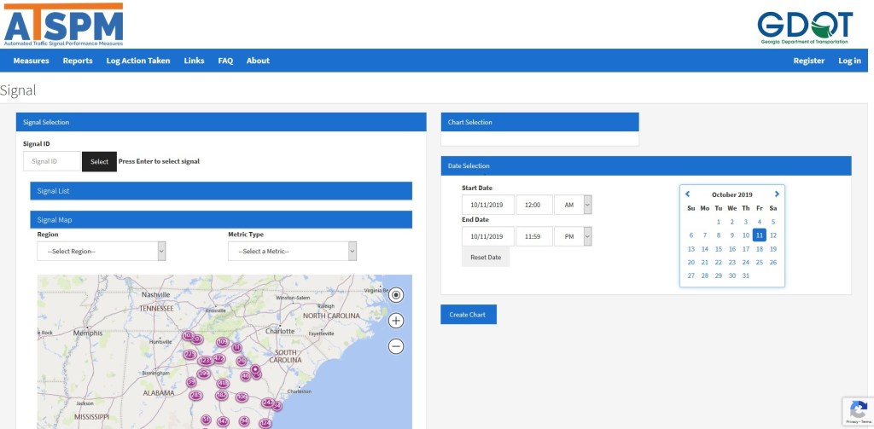Go to previous month in calendar
The image size is (874, 429).
[688, 194]
